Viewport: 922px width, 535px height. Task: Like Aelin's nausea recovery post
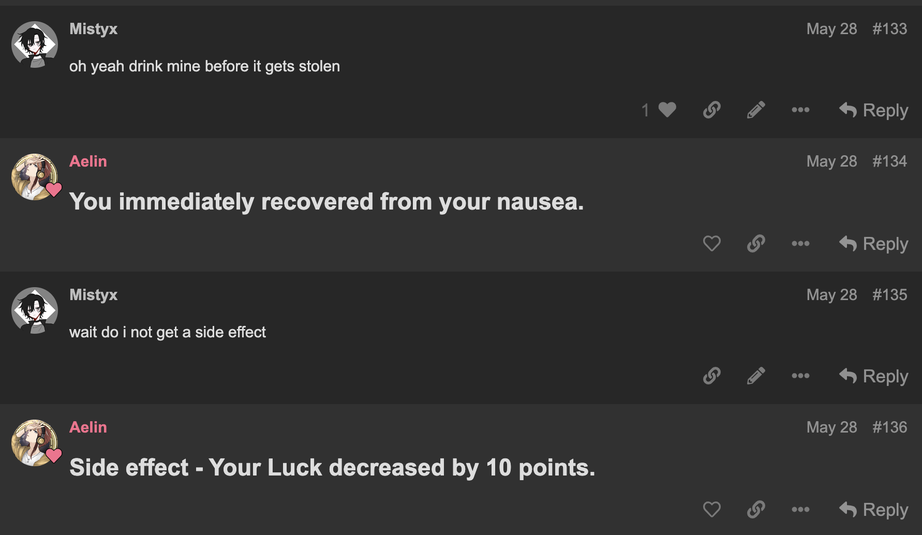[712, 243]
